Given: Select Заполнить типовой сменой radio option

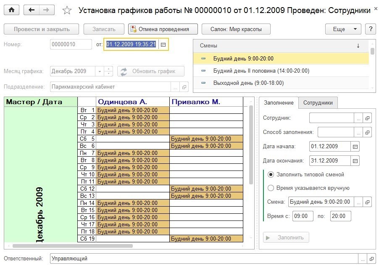Looking at the screenshot, I should pos(271,175).
